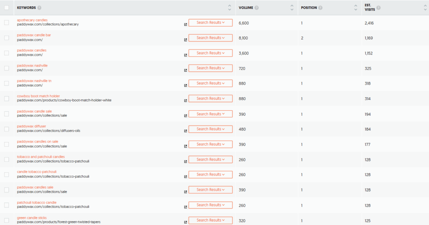The height and width of the screenshot is (225, 429).
Task: Check the green candle sticks row checkbox
Action: 7,220
